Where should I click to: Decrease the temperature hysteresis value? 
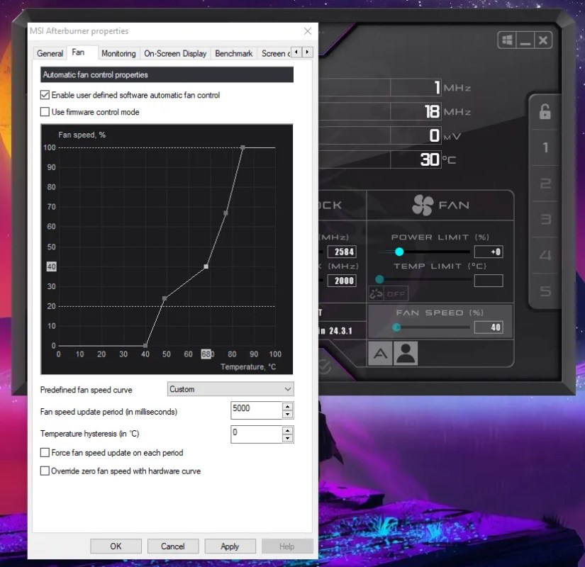point(287,438)
